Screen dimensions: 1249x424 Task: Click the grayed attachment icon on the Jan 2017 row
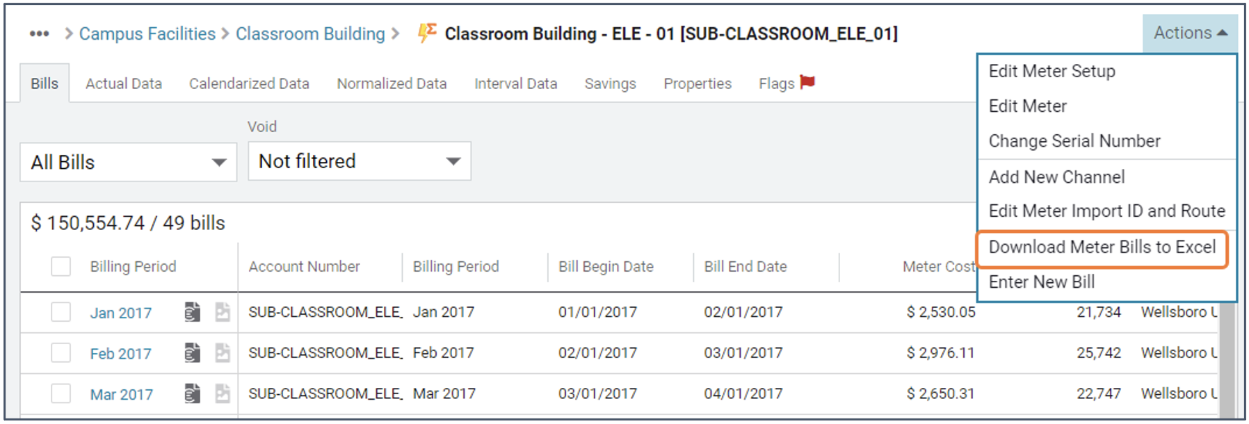click(222, 312)
